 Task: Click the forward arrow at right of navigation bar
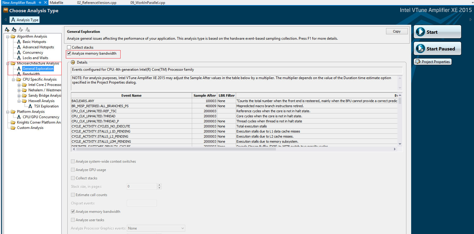(470, 20)
